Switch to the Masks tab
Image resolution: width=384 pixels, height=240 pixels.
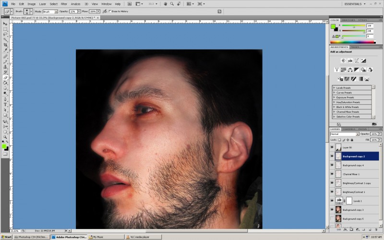click(355, 47)
